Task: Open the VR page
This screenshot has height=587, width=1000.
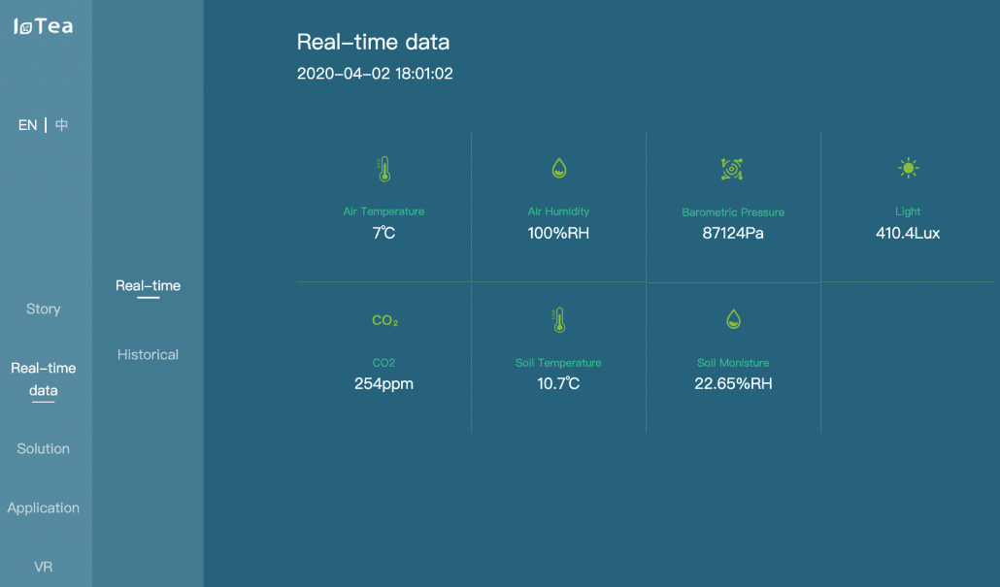Action: point(44,567)
